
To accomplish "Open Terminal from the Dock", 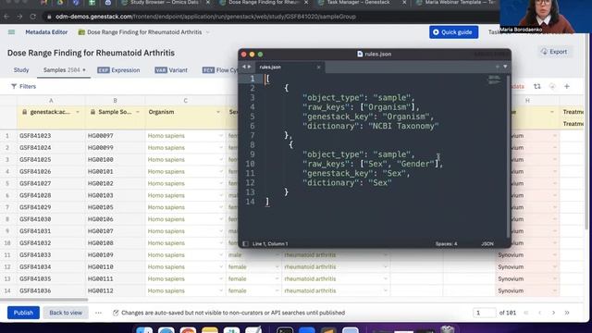I will point(285,330).
